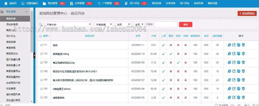The width and height of the screenshot is (259, 106).
Task: Open the 所有分类 category dropdown
Action: tap(68, 24)
